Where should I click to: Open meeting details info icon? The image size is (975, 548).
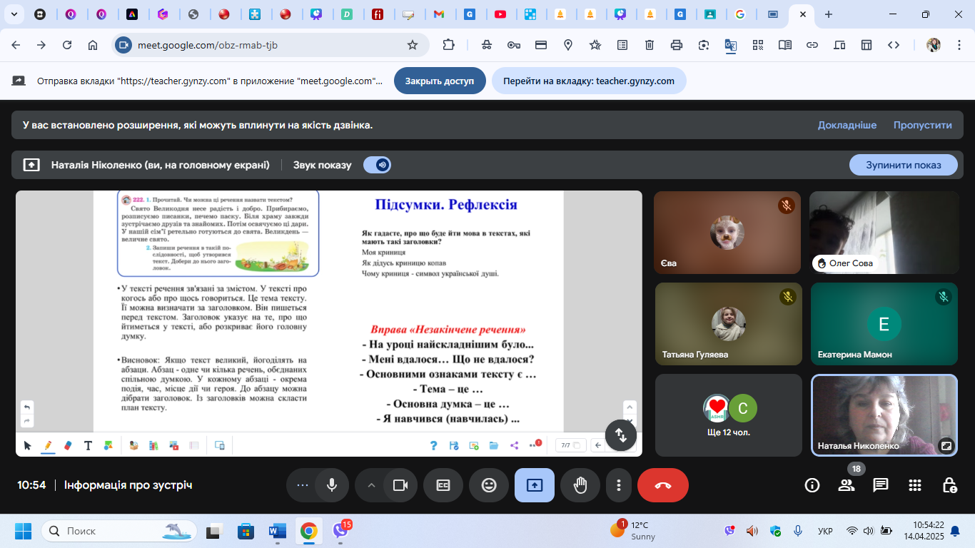[x=812, y=485]
